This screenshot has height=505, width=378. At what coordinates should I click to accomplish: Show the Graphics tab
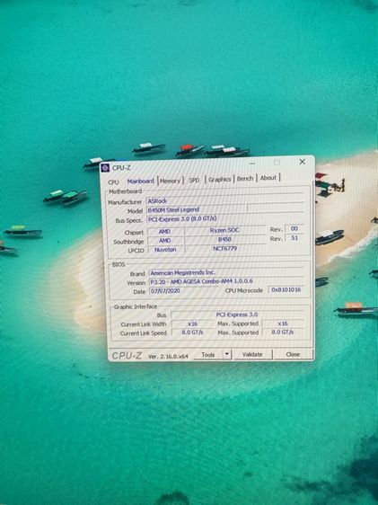tap(219, 179)
